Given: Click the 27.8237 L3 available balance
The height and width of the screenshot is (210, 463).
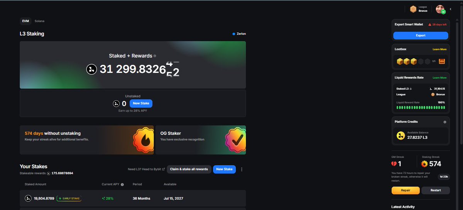Looking at the screenshot, I should tap(418, 138).
